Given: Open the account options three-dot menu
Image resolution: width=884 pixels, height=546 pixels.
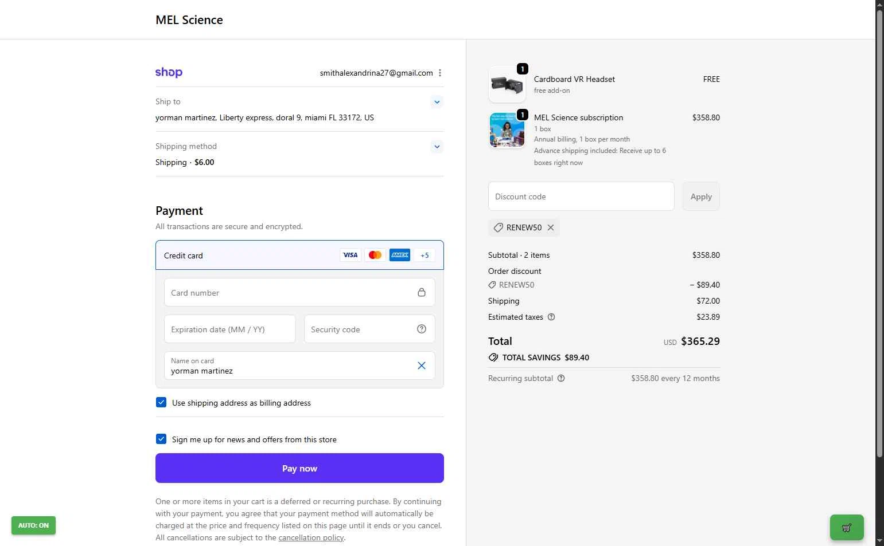Looking at the screenshot, I should click(x=440, y=73).
